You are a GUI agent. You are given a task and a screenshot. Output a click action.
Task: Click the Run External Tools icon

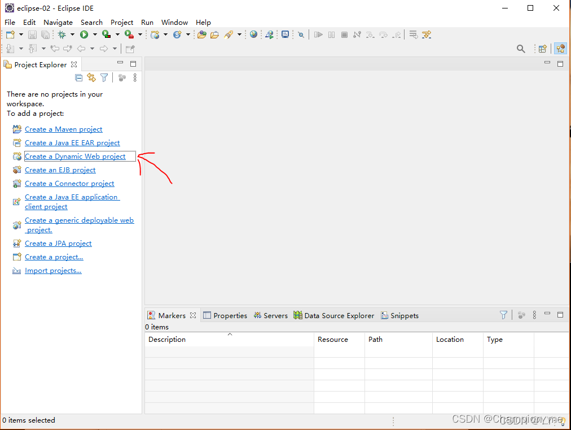tap(129, 34)
